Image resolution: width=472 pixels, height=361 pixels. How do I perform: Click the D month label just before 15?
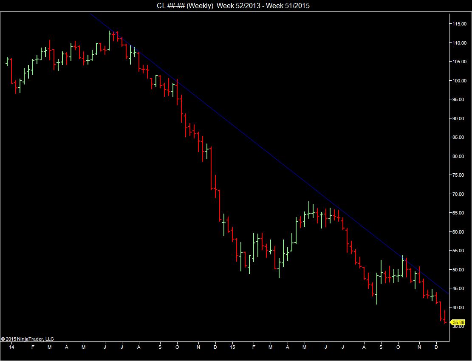pyautogui.click(x=215, y=347)
